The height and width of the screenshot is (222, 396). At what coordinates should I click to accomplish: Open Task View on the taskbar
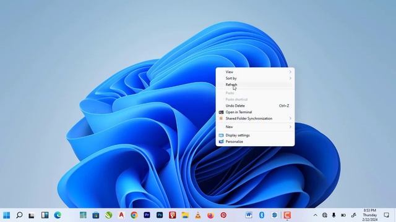tap(32, 215)
